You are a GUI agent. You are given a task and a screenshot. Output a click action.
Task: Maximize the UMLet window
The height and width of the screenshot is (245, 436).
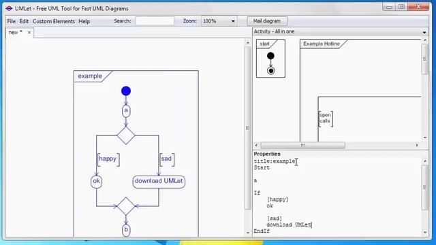pos(401,7)
